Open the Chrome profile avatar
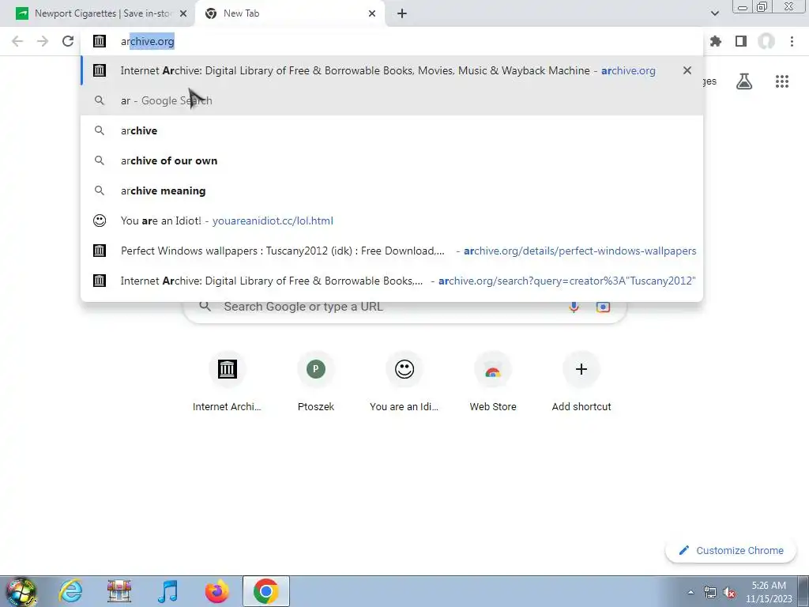Screen dimensions: 809x607 766,41
